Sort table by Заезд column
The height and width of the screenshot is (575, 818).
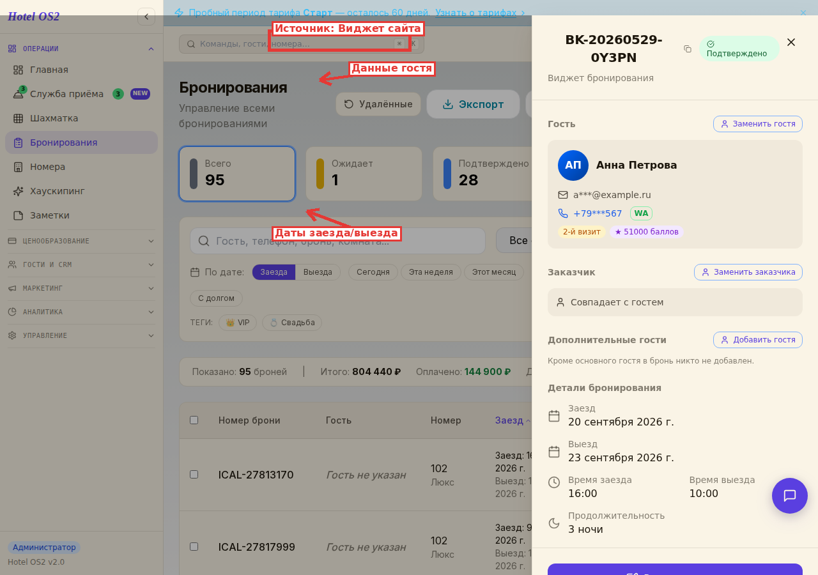(x=513, y=420)
